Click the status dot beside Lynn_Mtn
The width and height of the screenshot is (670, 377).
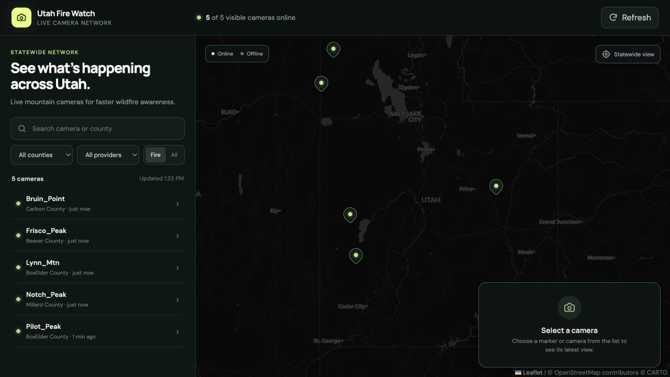(18, 268)
